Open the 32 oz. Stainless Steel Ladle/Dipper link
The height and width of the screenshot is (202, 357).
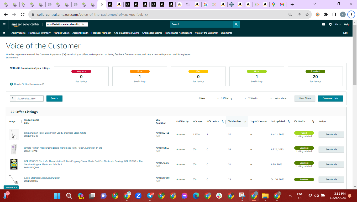[42, 178]
